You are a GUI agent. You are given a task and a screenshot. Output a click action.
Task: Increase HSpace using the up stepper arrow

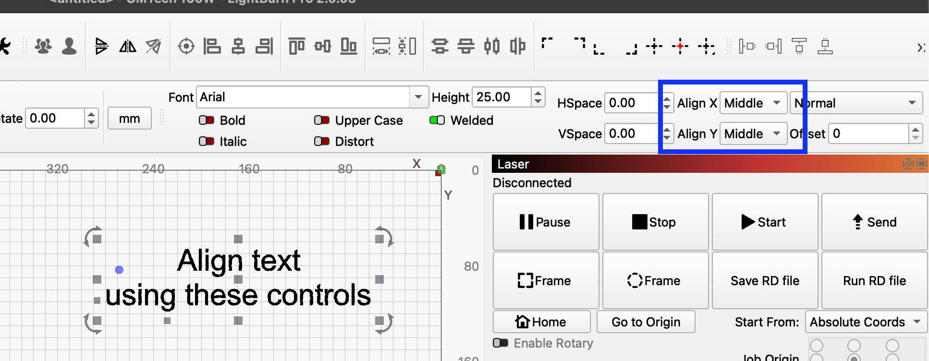pyautogui.click(x=667, y=98)
